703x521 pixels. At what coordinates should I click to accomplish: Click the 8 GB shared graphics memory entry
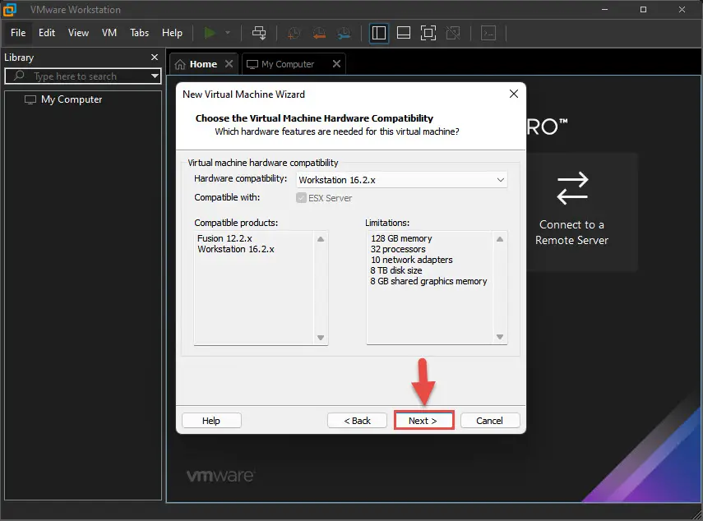(x=428, y=281)
